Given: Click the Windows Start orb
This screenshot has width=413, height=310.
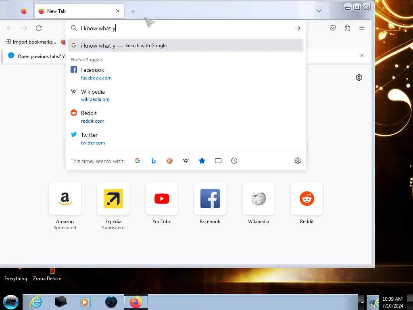Looking at the screenshot, I should pos(10,302).
